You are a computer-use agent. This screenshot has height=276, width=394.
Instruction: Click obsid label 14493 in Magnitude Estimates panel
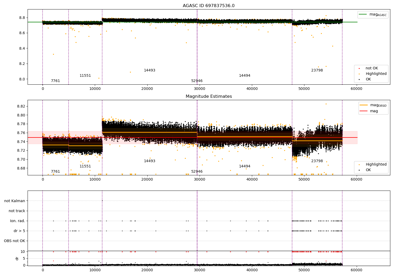[149, 161]
